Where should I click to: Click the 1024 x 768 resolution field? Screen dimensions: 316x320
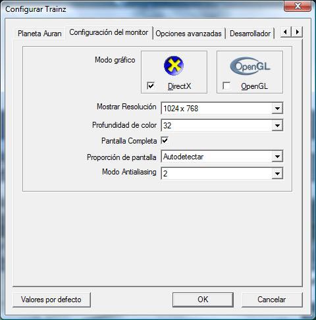(x=222, y=108)
